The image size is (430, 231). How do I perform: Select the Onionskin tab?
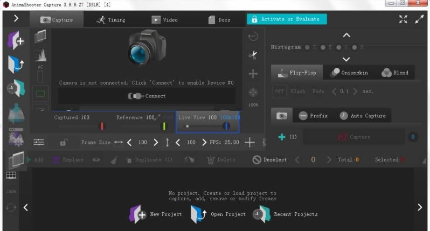pos(350,73)
